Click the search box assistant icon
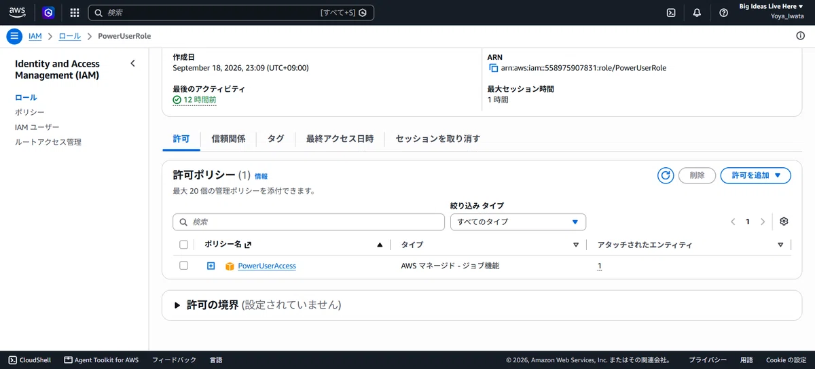Screen dimensions: 815x369 click(363, 12)
